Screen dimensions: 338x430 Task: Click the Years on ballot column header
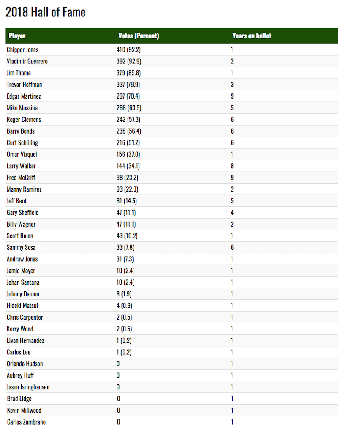point(252,36)
